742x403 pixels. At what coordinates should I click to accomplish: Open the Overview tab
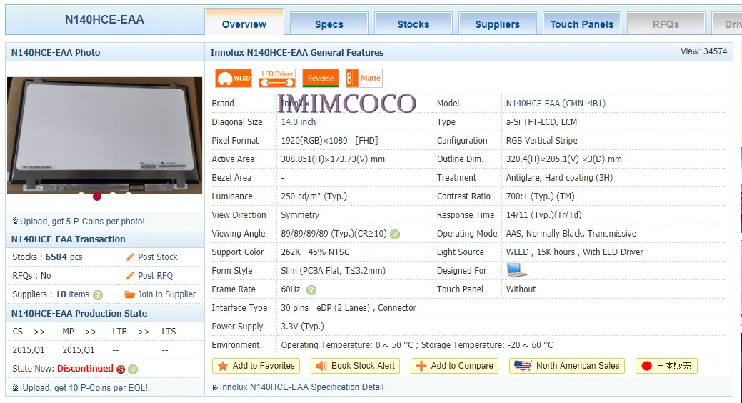tap(244, 24)
